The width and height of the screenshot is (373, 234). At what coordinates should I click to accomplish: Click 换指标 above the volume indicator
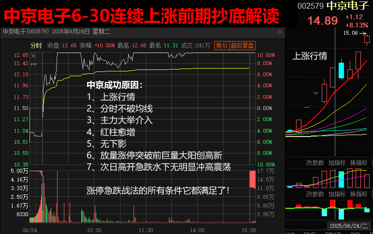pyautogui.click(x=358, y=163)
